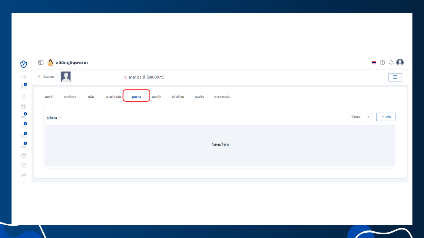Image resolution: width=424 pixels, height=238 pixels.
Task: Switch to the คนไข้ tab
Action: [x=49, y=97]
